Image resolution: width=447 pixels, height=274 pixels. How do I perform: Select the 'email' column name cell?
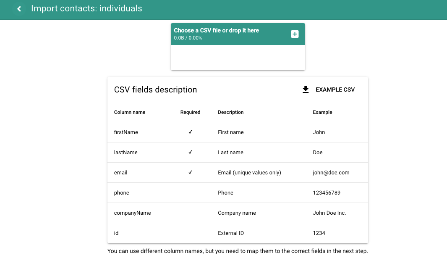coord(120,173)
